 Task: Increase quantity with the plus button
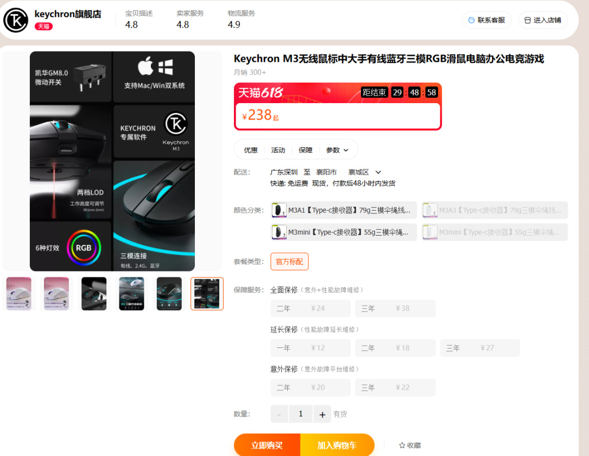tap(322, 414)
